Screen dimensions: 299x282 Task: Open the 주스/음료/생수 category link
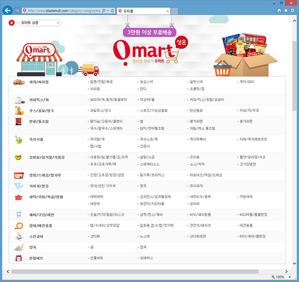(x=41, y=111)
